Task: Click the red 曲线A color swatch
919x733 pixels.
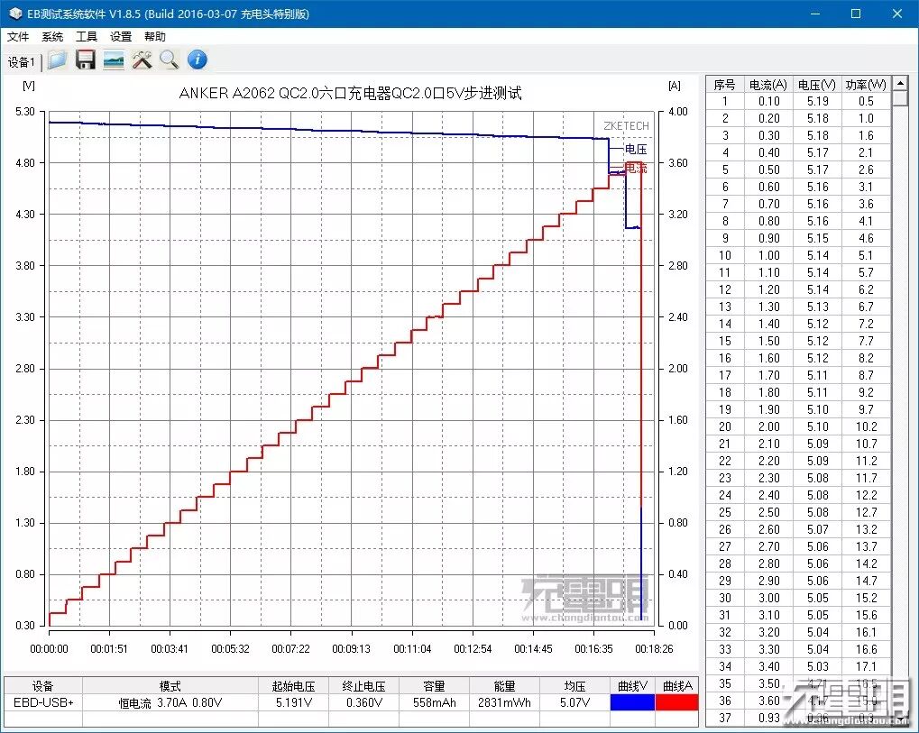Action: [677, 702]
